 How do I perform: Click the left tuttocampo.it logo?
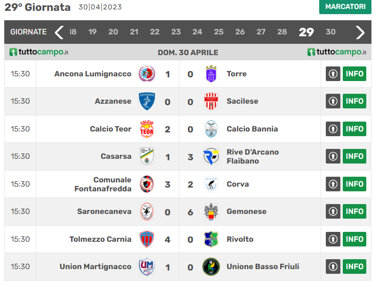tap(39, 52)
